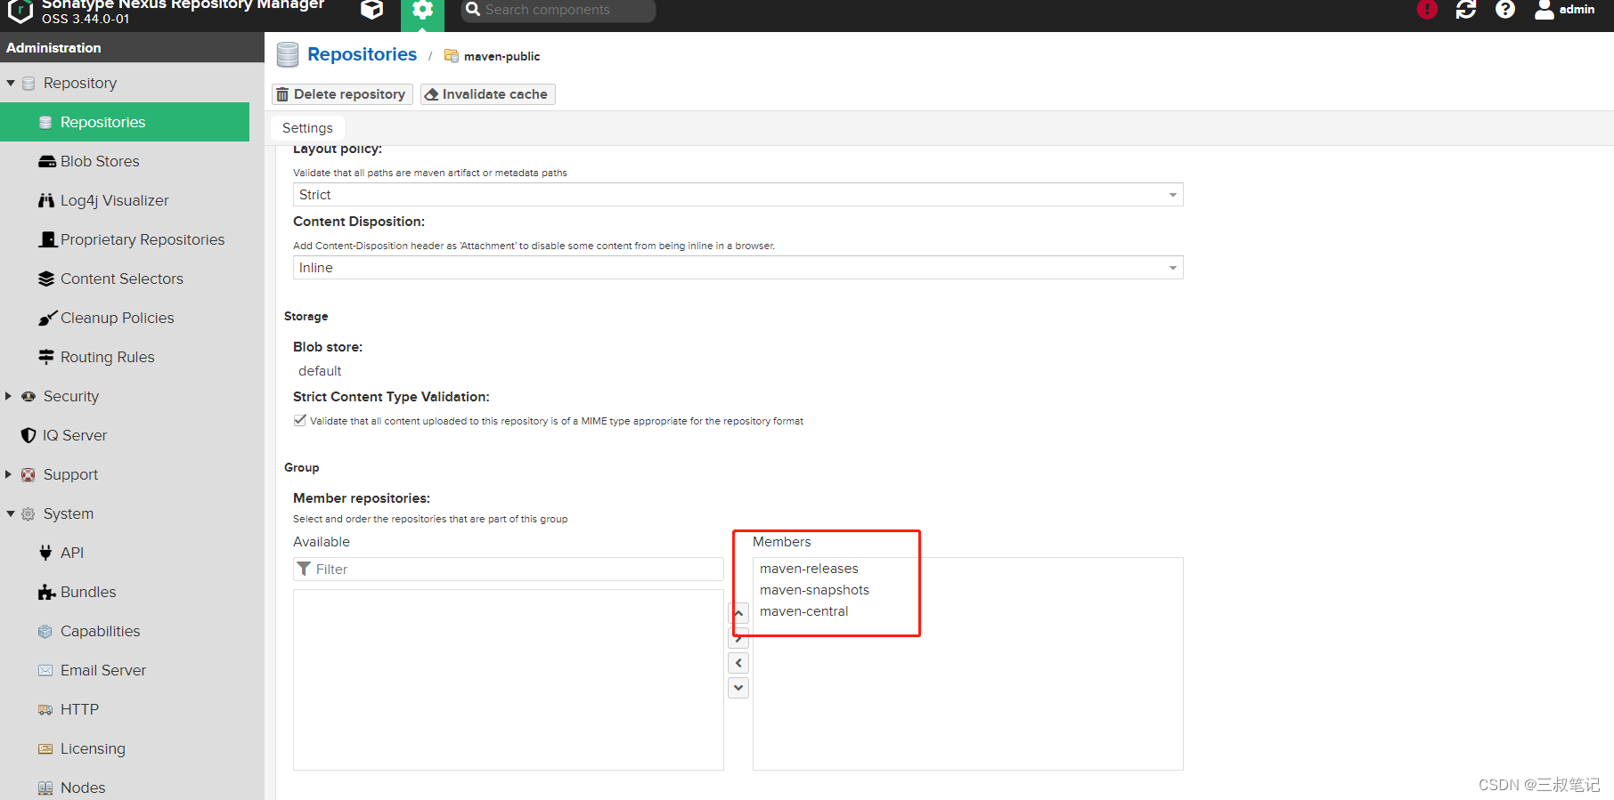The height and width of the screenshot is (800, 1614).
Task: Click the Search components field
Action: pyautogui.click(x=558, y=10)
